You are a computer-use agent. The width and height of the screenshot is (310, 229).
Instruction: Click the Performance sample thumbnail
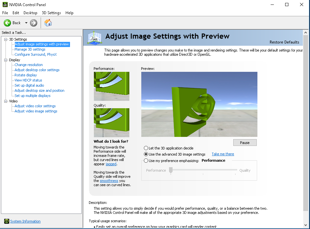pos(112,86)
